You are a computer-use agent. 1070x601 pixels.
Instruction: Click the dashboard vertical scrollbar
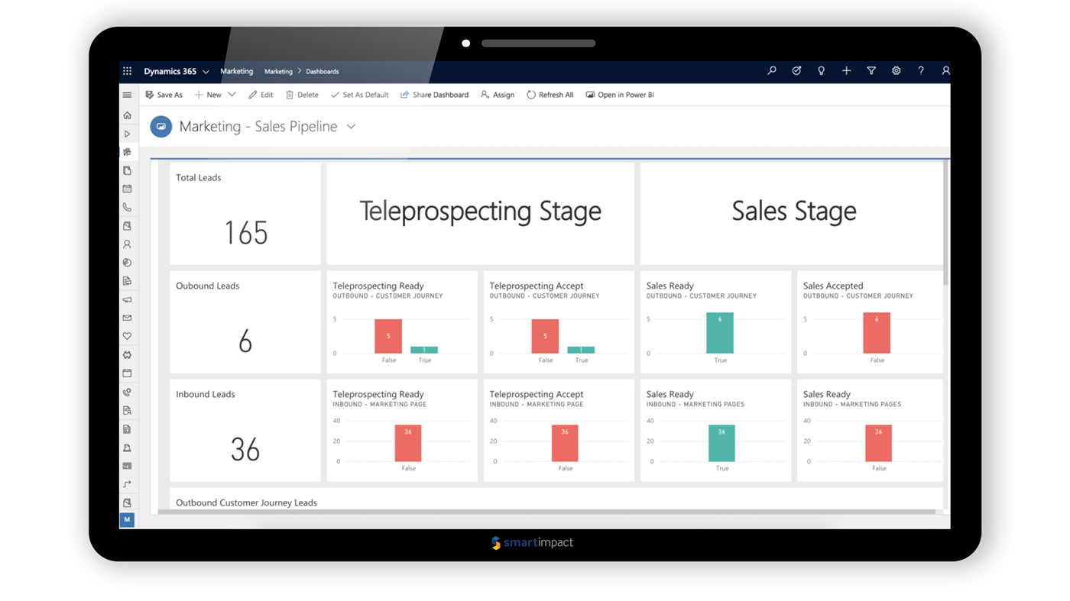pos(946,223)
